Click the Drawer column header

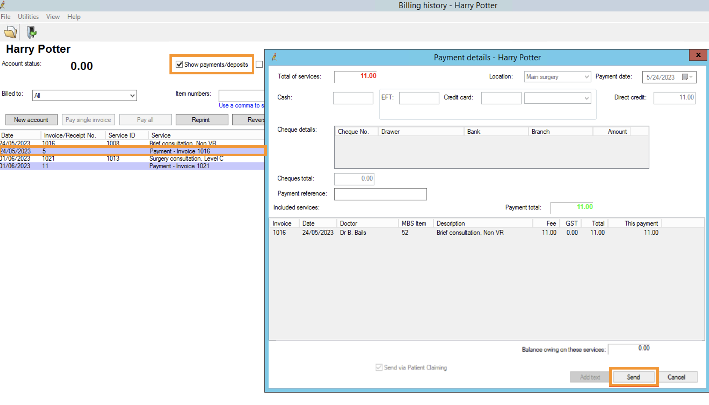(x=421, y=132)
